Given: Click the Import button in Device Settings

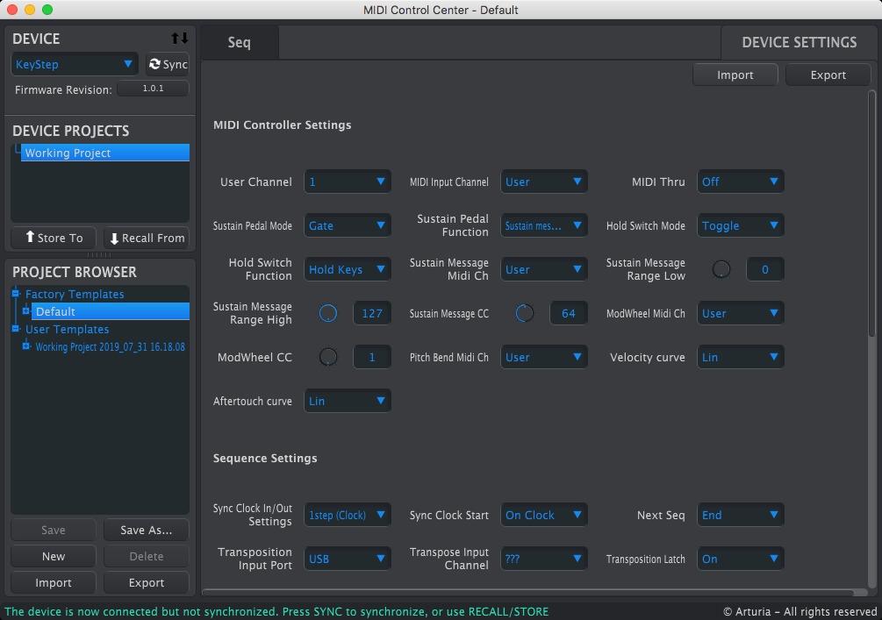Looking at the screenshot, I should click(x=735, y=75).
